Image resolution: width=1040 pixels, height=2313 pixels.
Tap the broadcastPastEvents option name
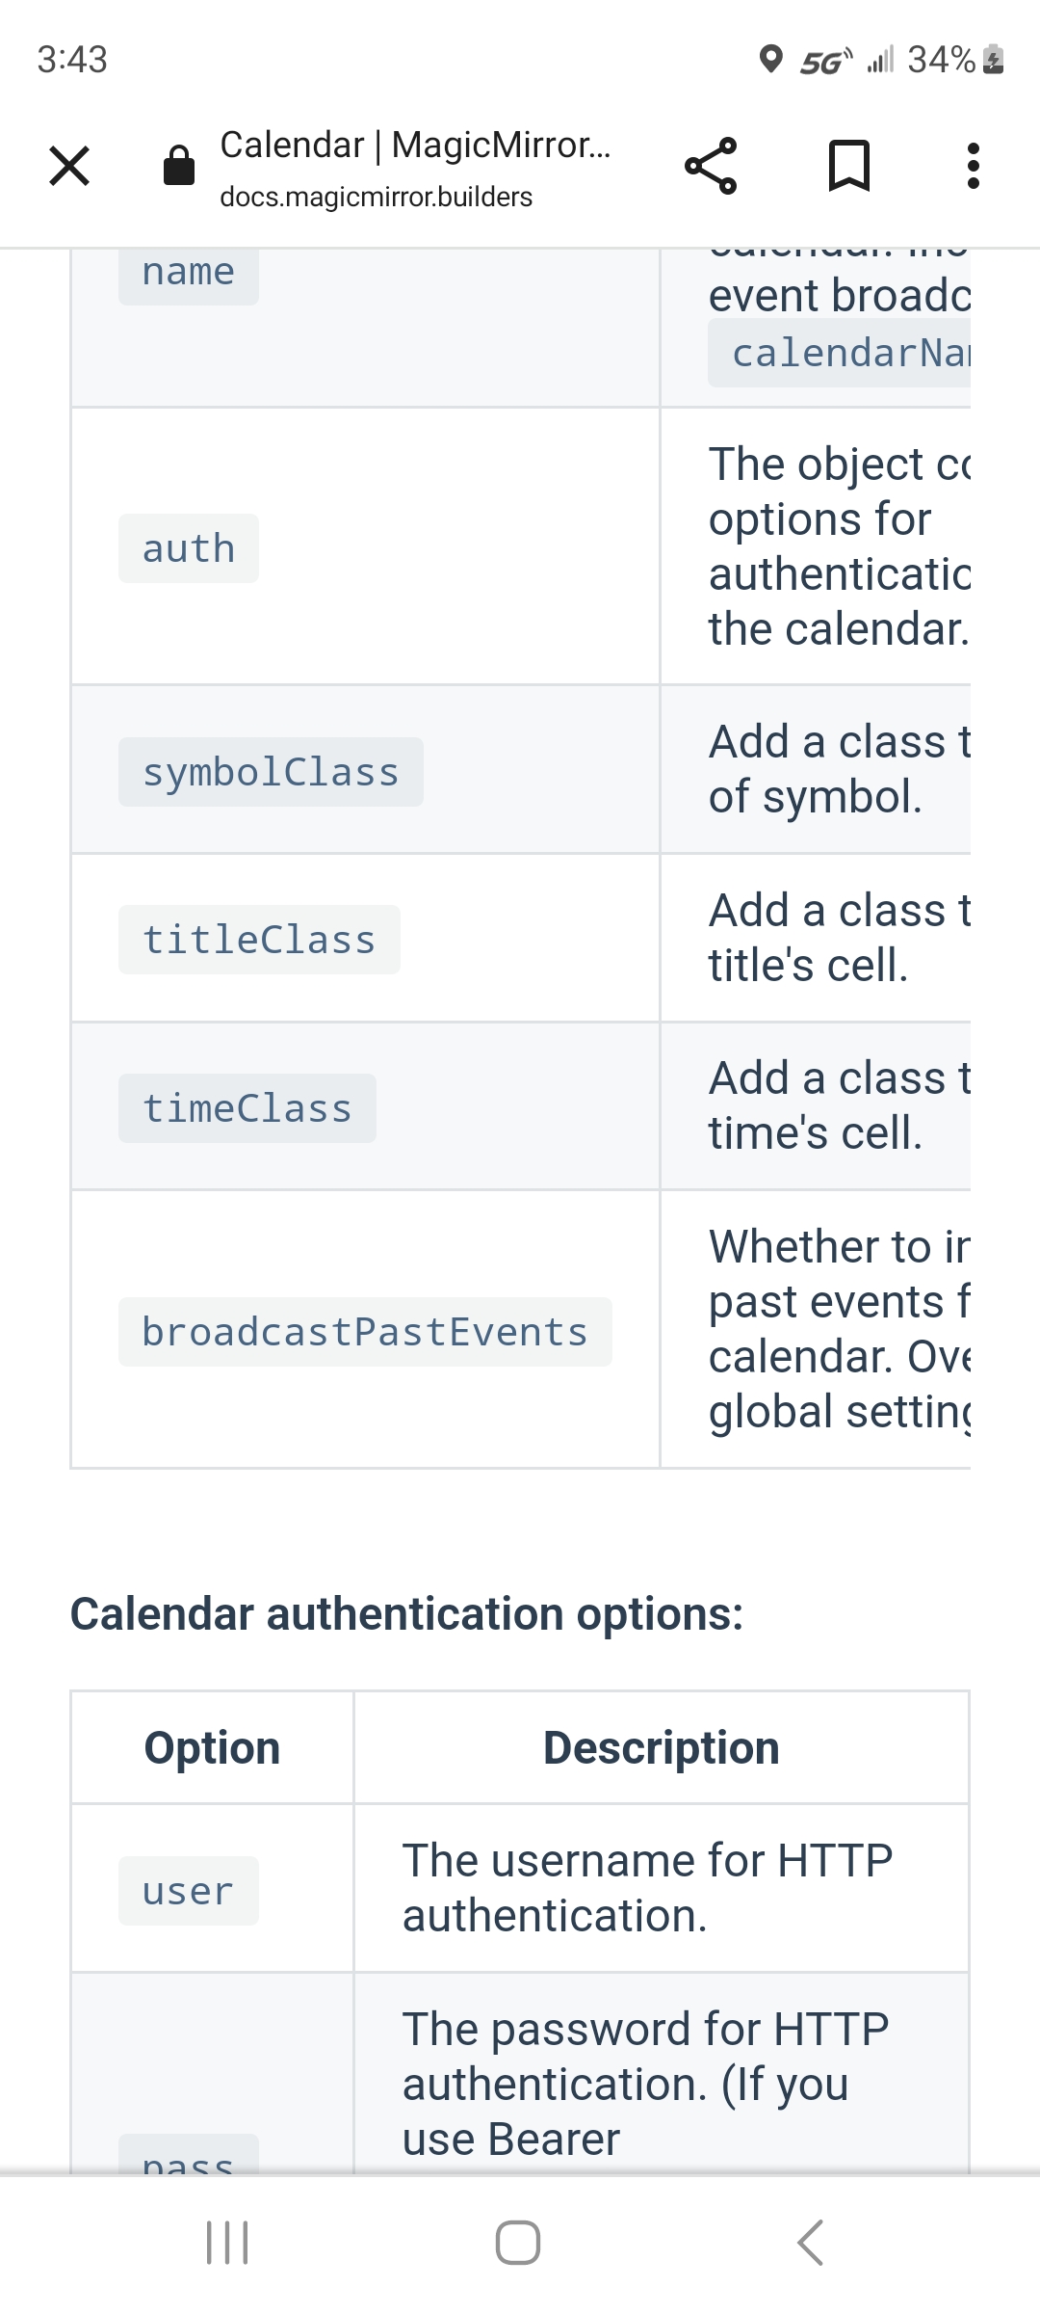[364, 1331]
